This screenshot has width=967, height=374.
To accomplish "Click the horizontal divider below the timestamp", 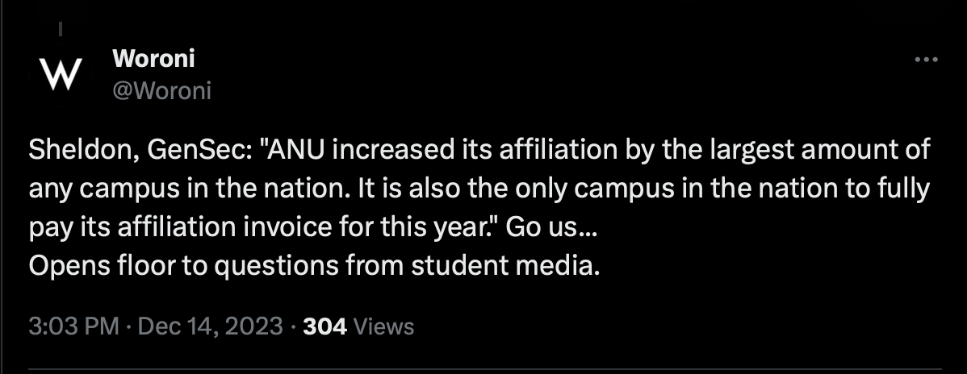I will pyautogui.click(x=485, y=370).
